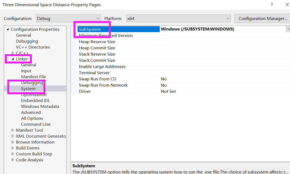Select the Debugging page under Linker

[32, 83]
